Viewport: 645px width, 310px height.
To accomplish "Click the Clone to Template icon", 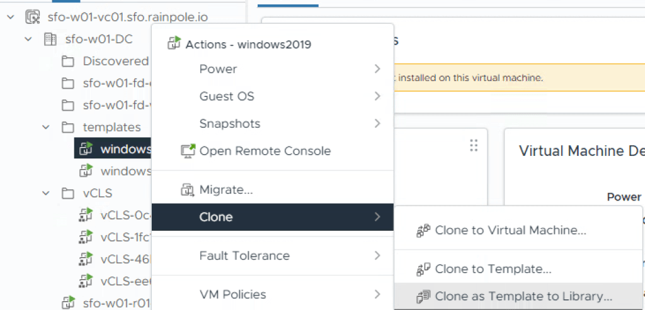I will (423, 270).
